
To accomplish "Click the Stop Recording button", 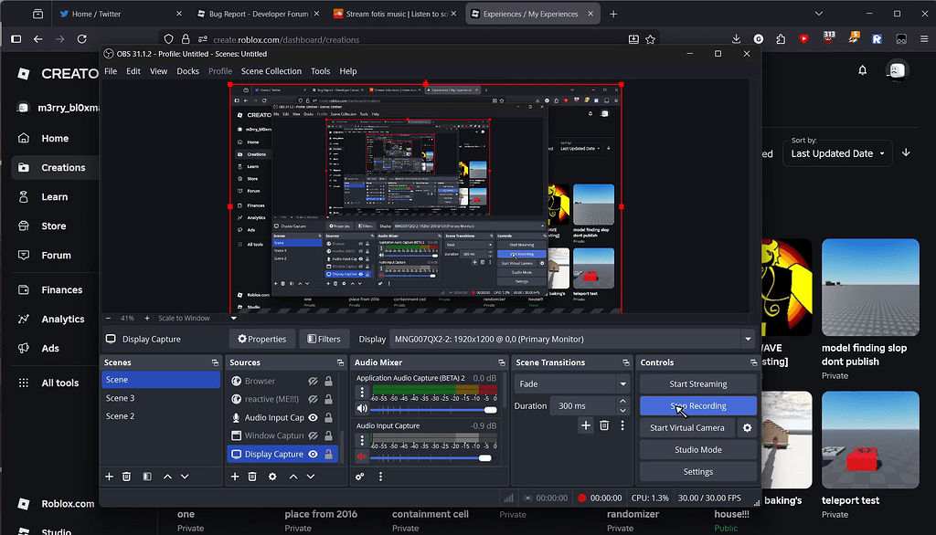I will click(697, 406).
